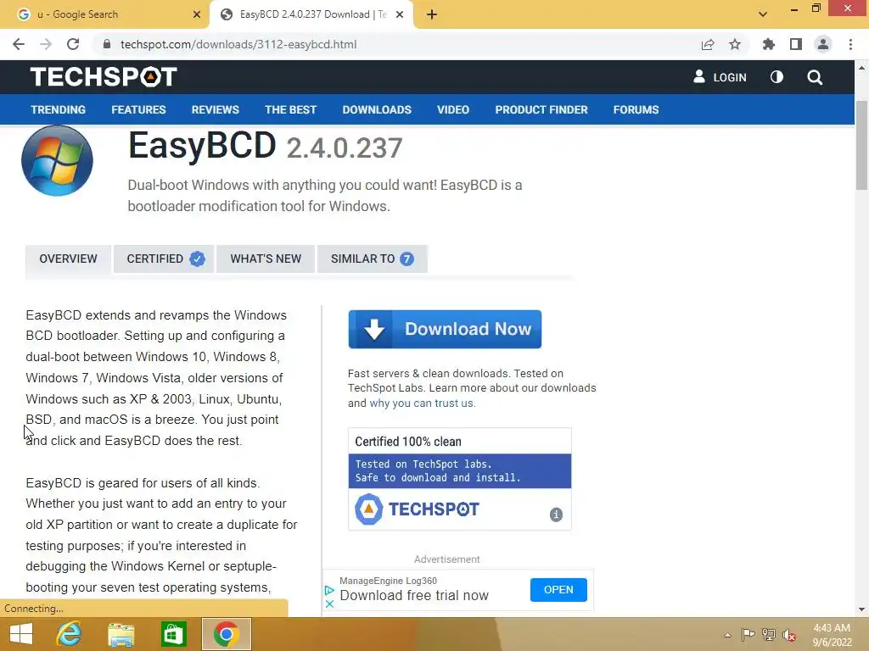
Task: Click the OPEN ad button
Action: point(558,590)
